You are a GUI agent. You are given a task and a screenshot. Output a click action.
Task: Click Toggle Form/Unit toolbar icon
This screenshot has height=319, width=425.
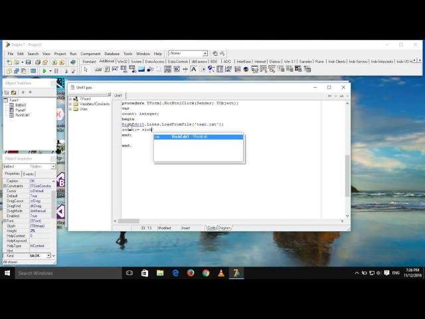(x=24, y=71)
